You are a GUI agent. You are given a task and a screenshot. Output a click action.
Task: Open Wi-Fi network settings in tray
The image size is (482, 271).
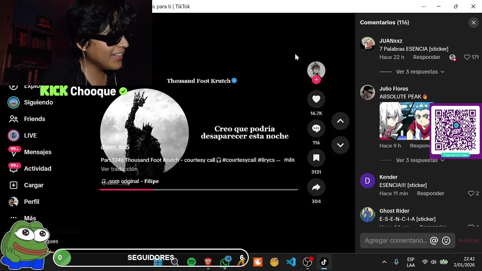[x=425, y=262]
